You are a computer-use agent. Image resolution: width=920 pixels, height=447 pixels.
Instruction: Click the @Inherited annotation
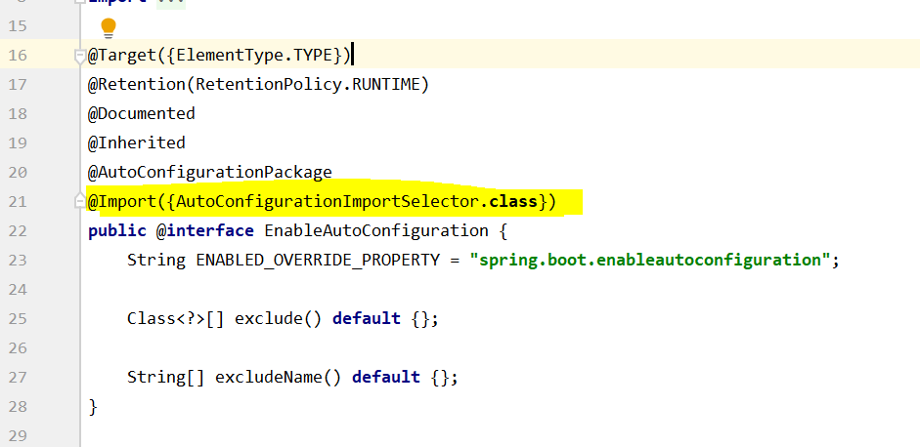pyautogui.click(x=137, y=142)
